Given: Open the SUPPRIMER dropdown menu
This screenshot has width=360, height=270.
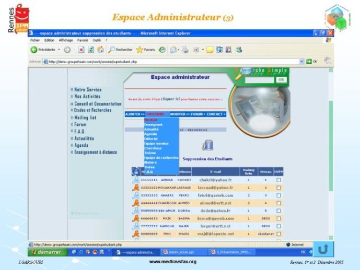Looking at the screenshot, I should point(157,114).
